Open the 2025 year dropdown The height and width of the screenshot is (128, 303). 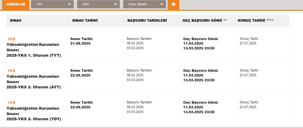(98, 4)
